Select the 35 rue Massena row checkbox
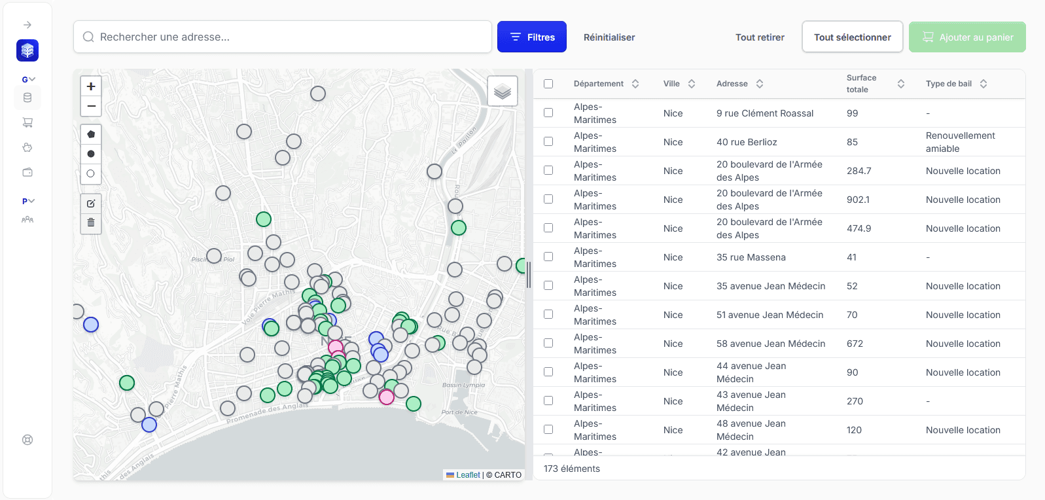The width and height of the screenshot is (1045, 500). pyautogui.click(x=548, y=257)
